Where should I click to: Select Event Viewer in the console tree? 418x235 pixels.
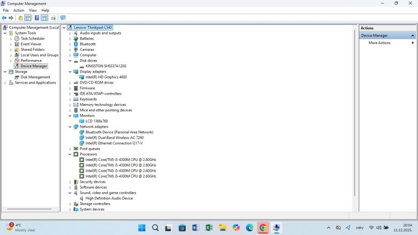31,44
